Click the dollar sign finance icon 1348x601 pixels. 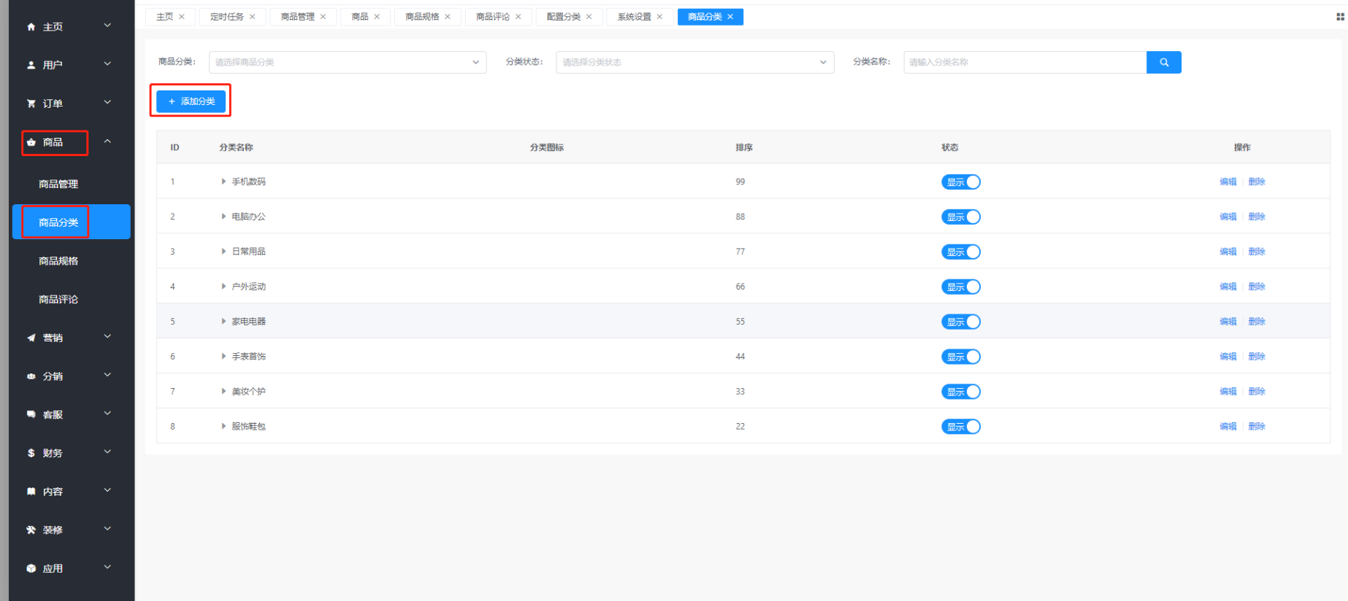[31, 453]
